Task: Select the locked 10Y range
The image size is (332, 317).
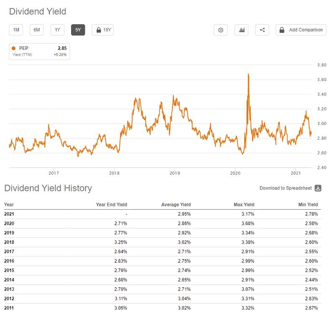Action: click(103, 30)
